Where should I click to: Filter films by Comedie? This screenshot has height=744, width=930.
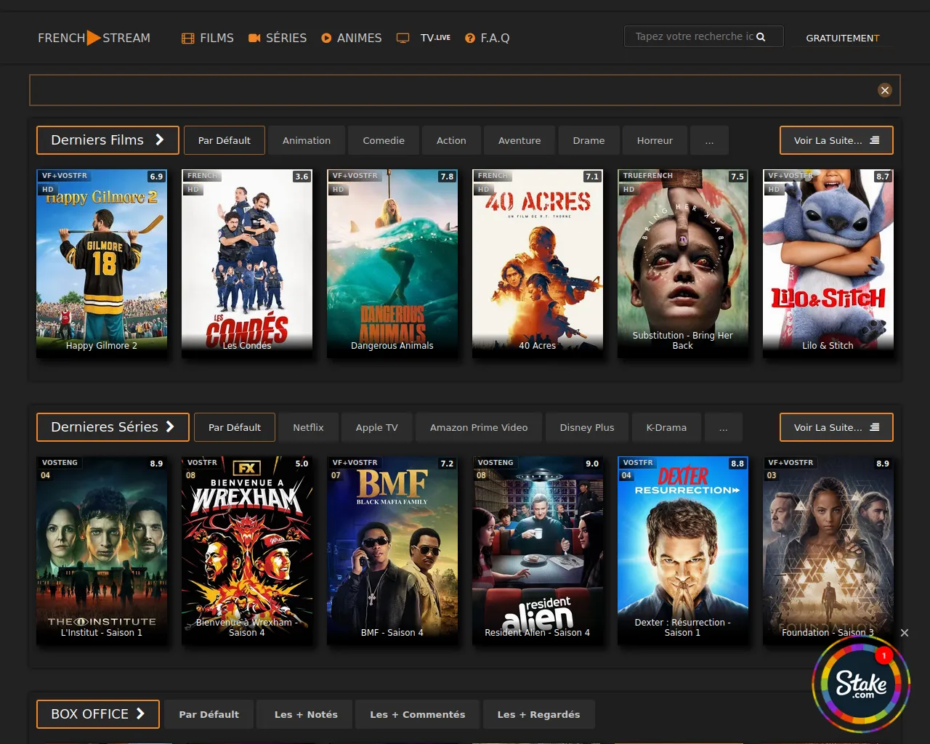tap(384, 140)
